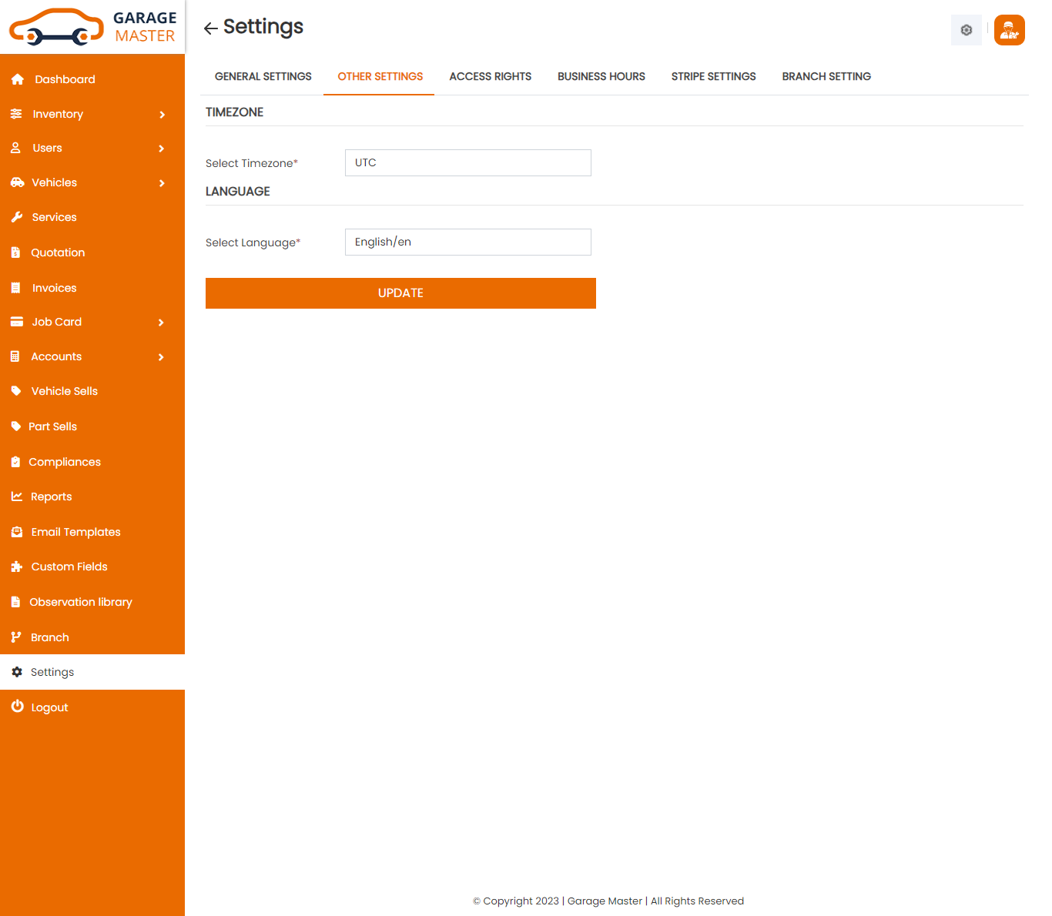The height and width of the screenshot is (916, 1052).
Task: Click the Garage Master logo
Action: click(x=92, y=27)
